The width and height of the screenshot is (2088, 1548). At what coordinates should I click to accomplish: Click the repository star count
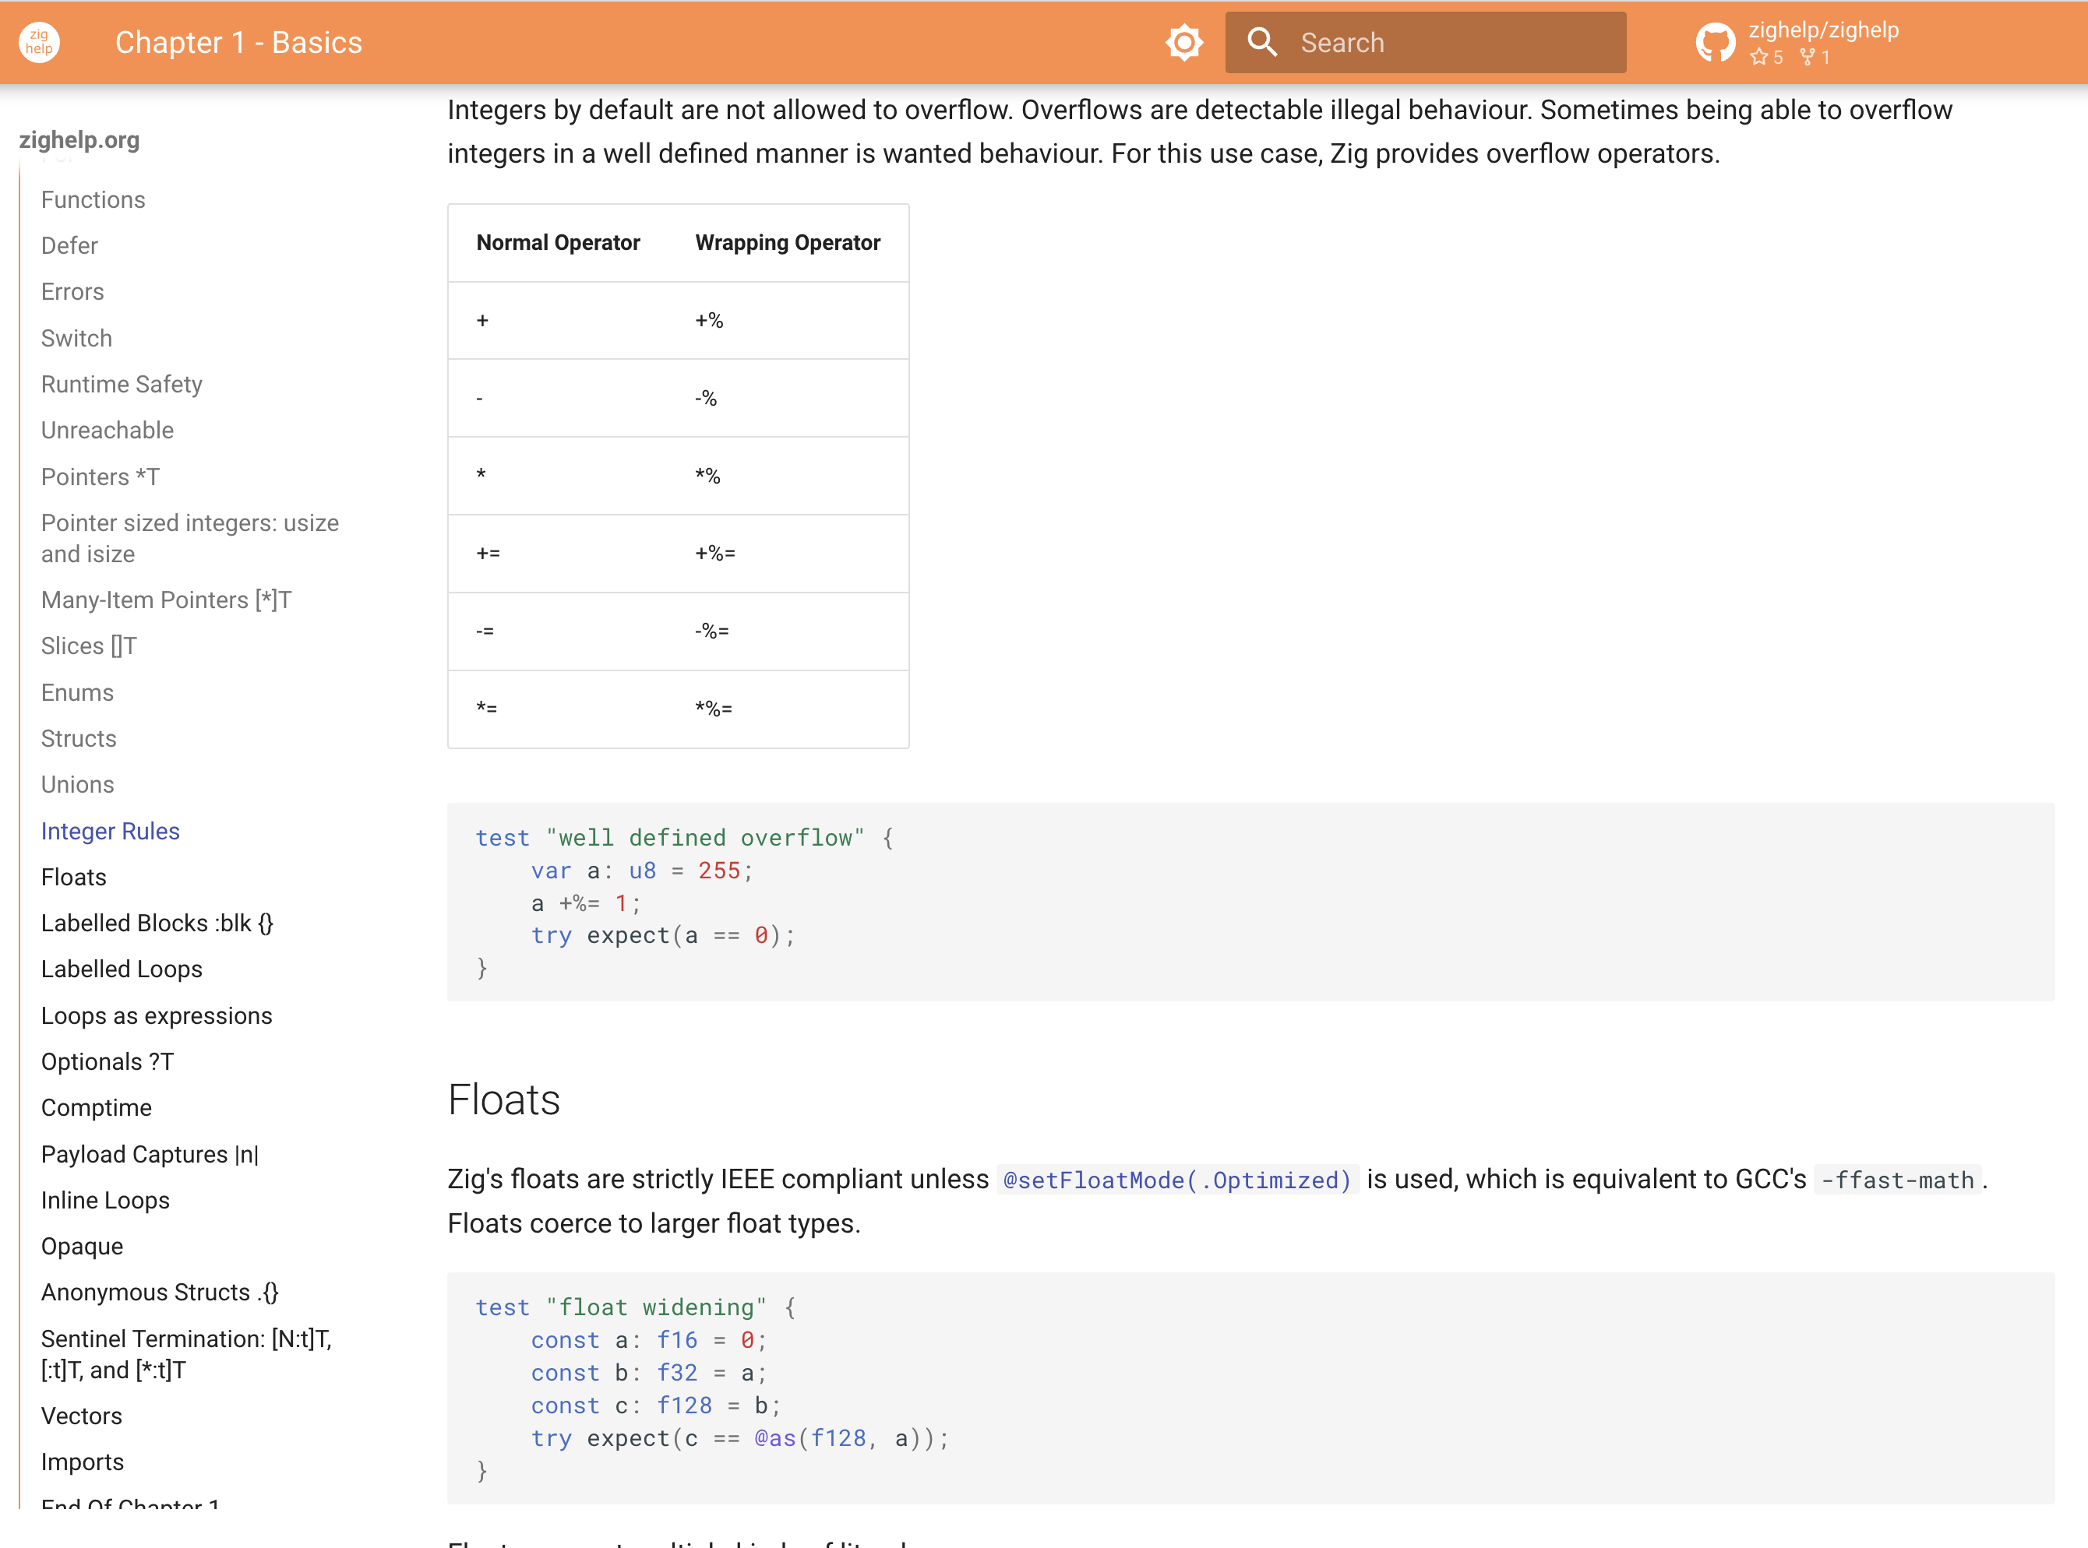click(1766, 57)
